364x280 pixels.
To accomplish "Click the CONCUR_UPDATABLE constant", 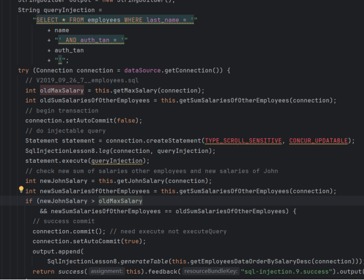I will click(318, 141).
